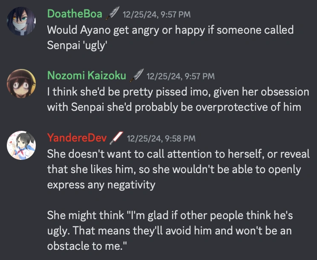Click the knife role icon beside Nozomi Kaizoku
317x260 pixels.
pos(136,76)
